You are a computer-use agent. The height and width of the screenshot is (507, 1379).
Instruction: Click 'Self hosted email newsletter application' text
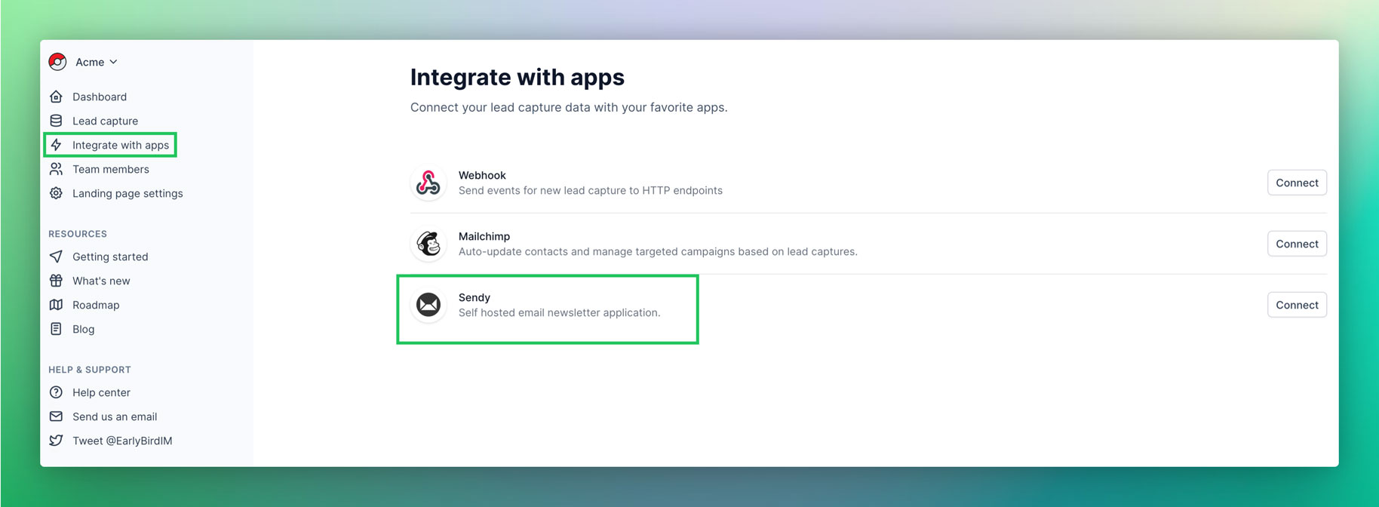[559, 312]
